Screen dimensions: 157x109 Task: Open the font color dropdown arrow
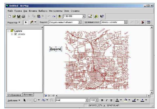point(121,100)
